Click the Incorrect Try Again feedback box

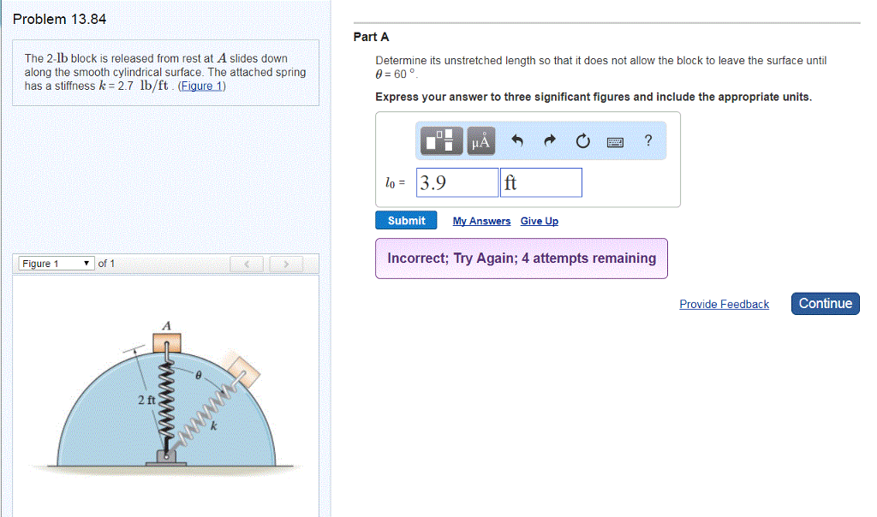point(521,258)
